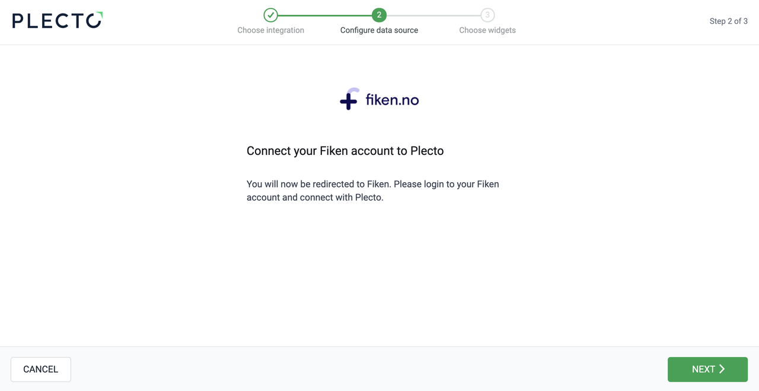This screenshot has width=759, height=391.
Task: Click the grey progress line between steps 2 and 3
Action: (x=433, y=15)
